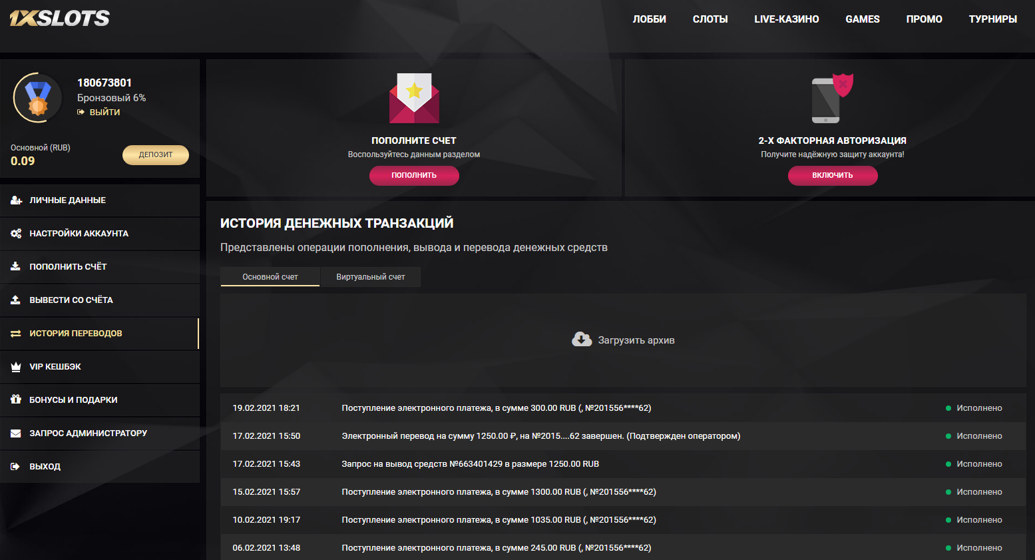Image resolution: width=1035 pixels, height=560 pixels.
Task: Click the date 17.02.2021 15:50
Action: coord(266,436)
